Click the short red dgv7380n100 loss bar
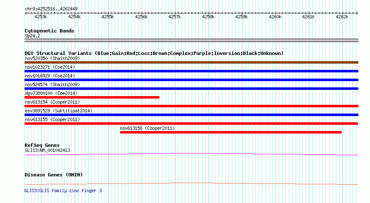This screenshot has height=203, width=370. (92, 97)
